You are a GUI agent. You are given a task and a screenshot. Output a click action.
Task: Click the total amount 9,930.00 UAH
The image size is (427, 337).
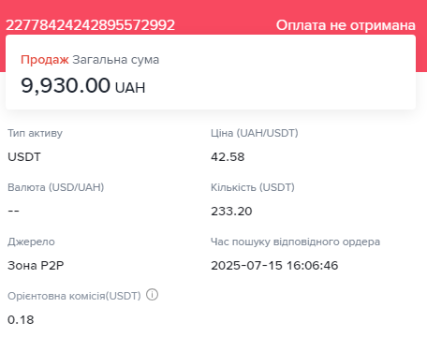pyautogui.click(x=83, y=85)
